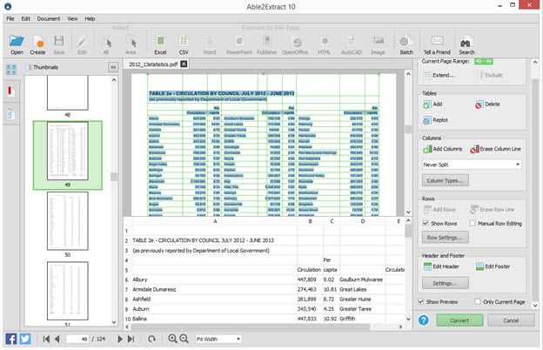
Task: Enable the Only Current Page checkbox
Action: 478,302
